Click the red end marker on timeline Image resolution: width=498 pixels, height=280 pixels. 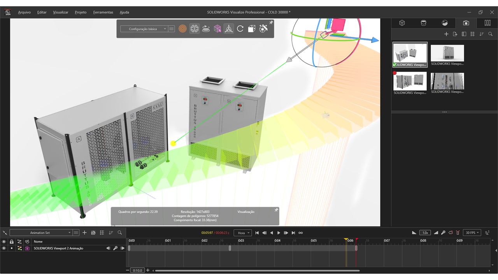pyautogui.click(x=356, y=240)
